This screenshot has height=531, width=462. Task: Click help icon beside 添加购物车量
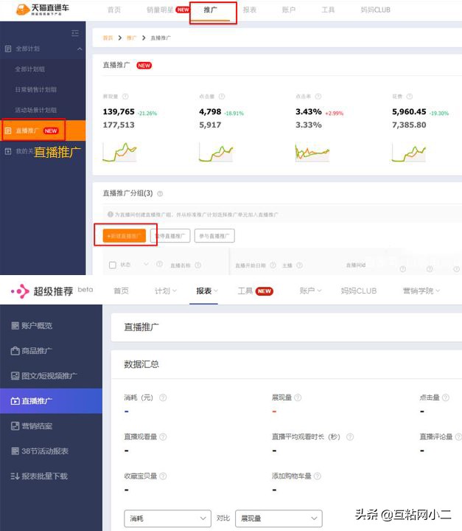point(317,476)
